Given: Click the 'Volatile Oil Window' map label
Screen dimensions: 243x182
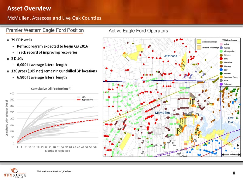Looking at the screenshot, I should 118,119.
